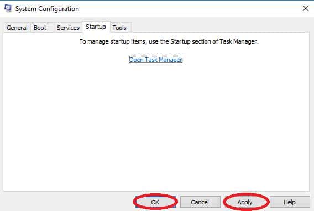Image resolution: width=314 pixels, height=211 pixels.
Task: Click the startup items instruction text
Action: [x=169, y=41]
